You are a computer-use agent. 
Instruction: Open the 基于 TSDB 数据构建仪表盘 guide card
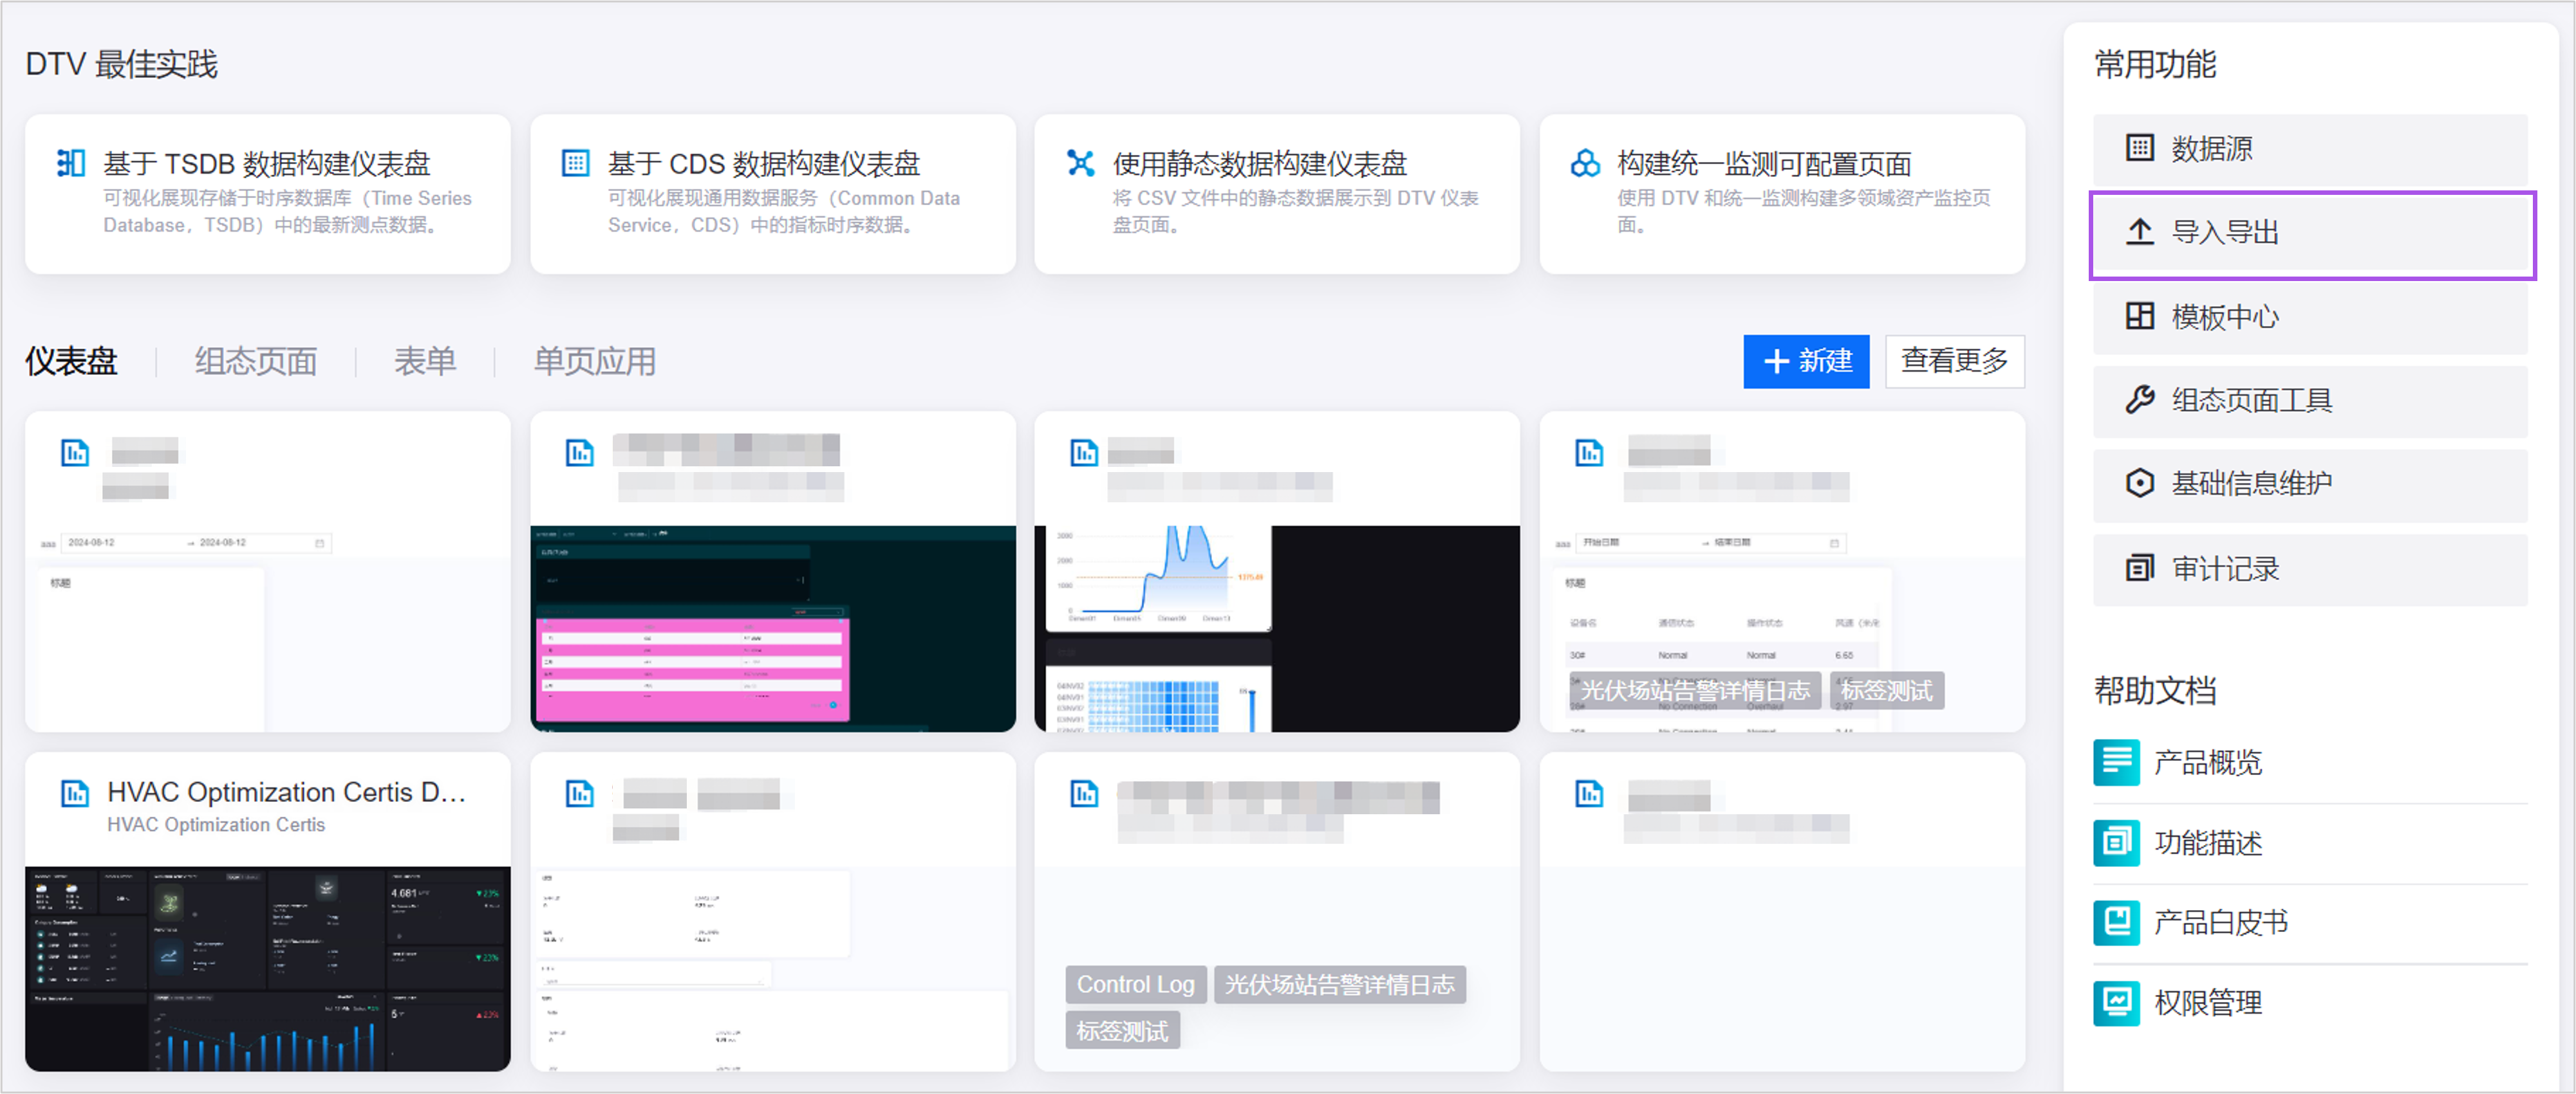click(x=267, y=194)
